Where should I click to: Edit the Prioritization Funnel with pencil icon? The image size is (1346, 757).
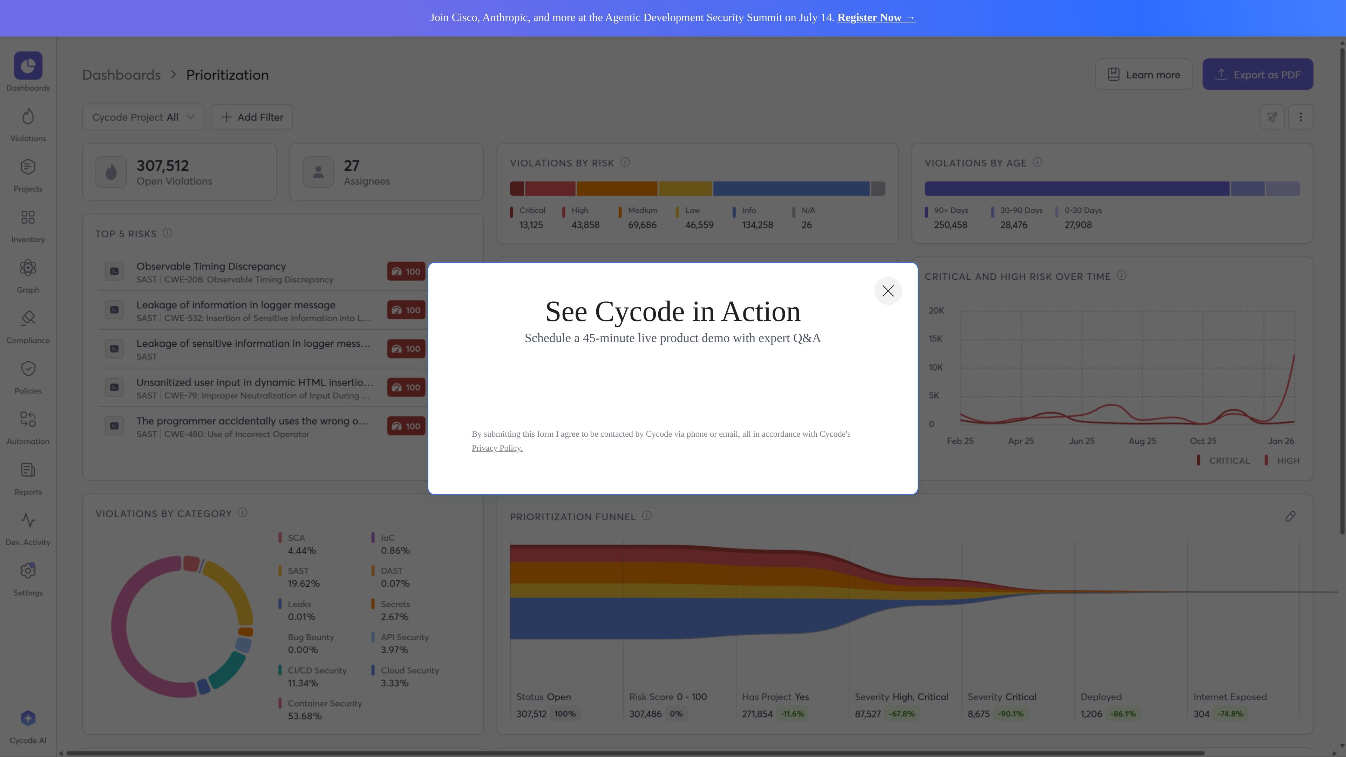1290,517
